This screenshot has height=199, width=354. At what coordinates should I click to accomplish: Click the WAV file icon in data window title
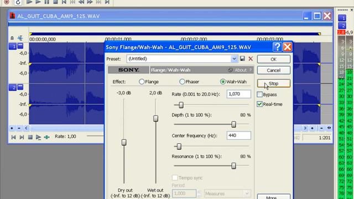click(12, 16)
